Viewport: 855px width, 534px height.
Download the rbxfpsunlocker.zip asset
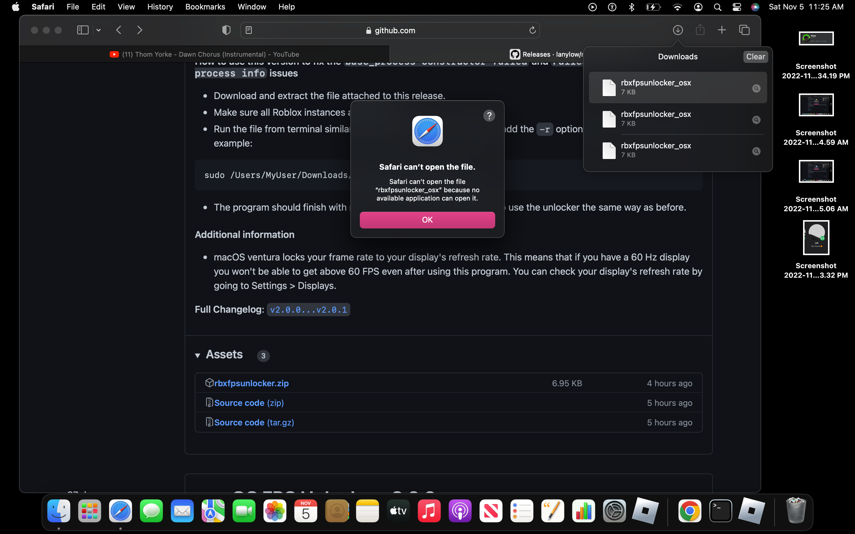pos(251,383)
